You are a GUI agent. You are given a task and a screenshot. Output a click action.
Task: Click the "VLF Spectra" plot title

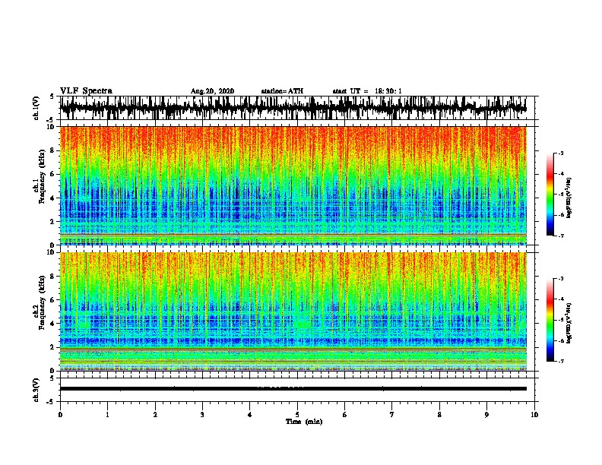[x=86, y=91]
